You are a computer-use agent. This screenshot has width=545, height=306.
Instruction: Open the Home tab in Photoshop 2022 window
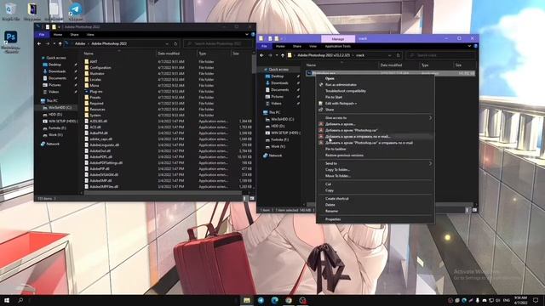(x=58, y=35)
